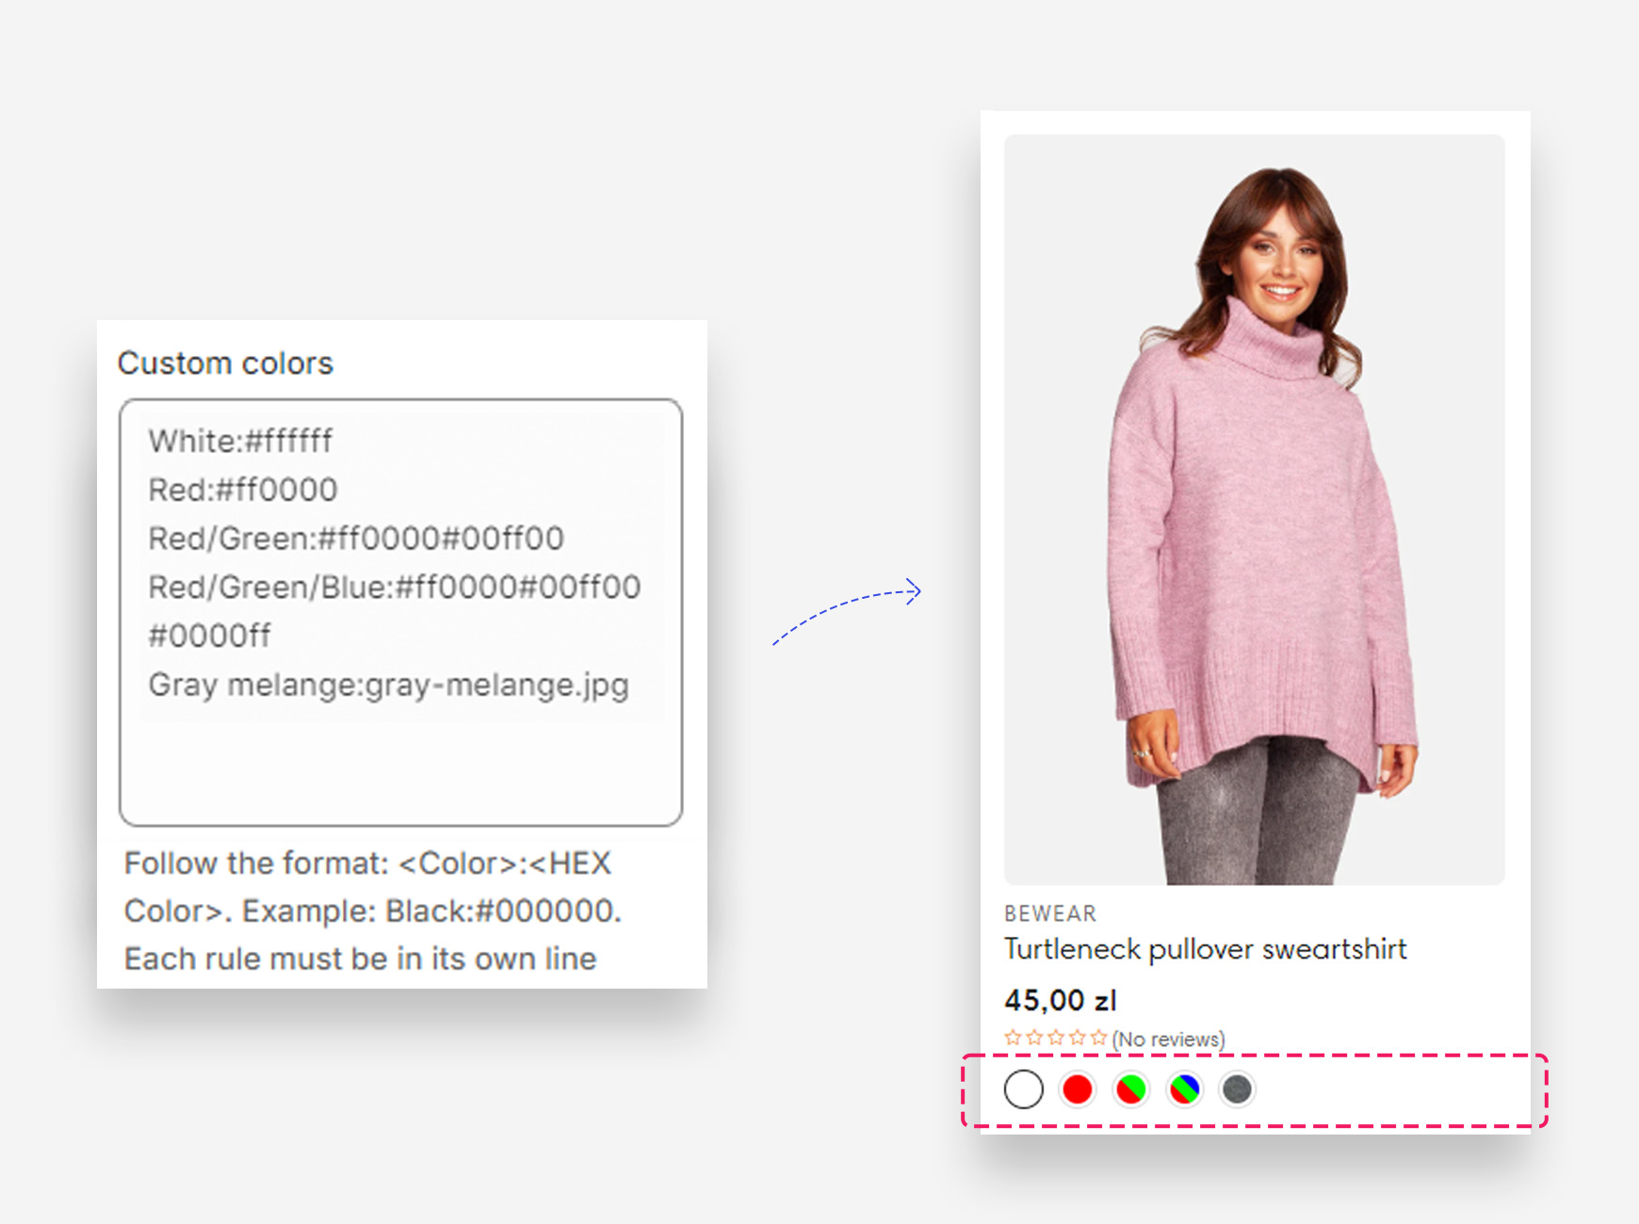This screenshot has height=1224, width=1639.
Task: Click the (No reviews) text
Action: pyautogui.click(x=1168, y=1039)
